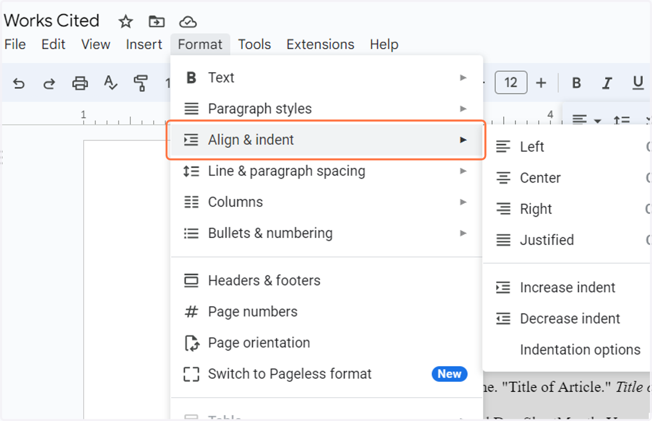This screenshot has height=421, width=652.
Task: Open Indentation options
Action: coord(568,350)
